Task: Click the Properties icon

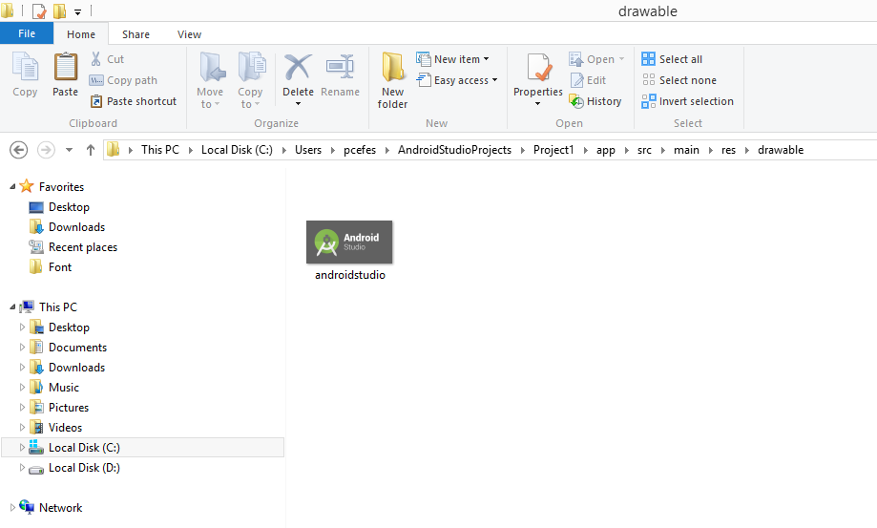Action: (x=539, y=68)
